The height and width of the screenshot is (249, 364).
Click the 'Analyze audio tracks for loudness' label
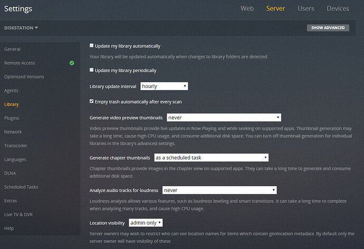[124, 190]
